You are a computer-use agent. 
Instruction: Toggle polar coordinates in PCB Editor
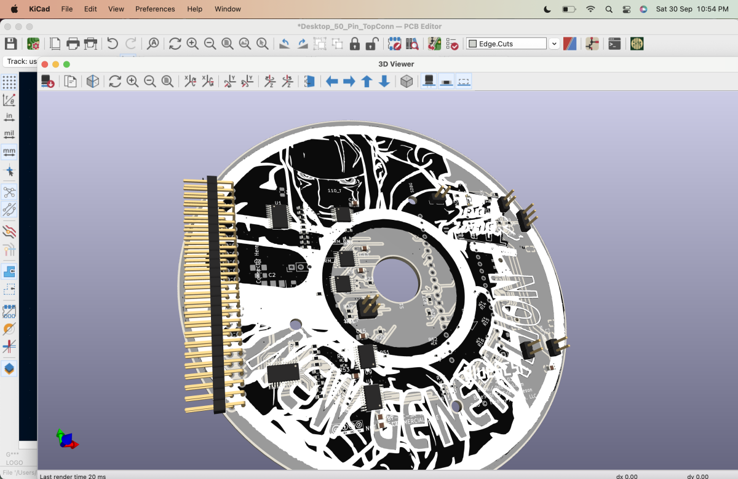pos(9,99)
